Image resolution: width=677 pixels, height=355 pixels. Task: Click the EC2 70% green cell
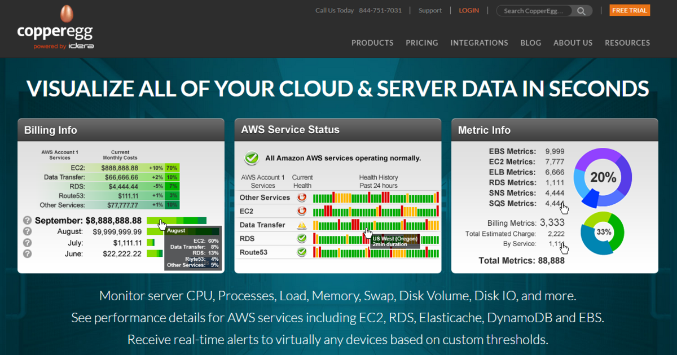click(x=172, y=168)
